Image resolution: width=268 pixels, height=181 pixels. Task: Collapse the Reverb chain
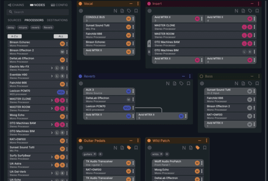pos(183,76)
